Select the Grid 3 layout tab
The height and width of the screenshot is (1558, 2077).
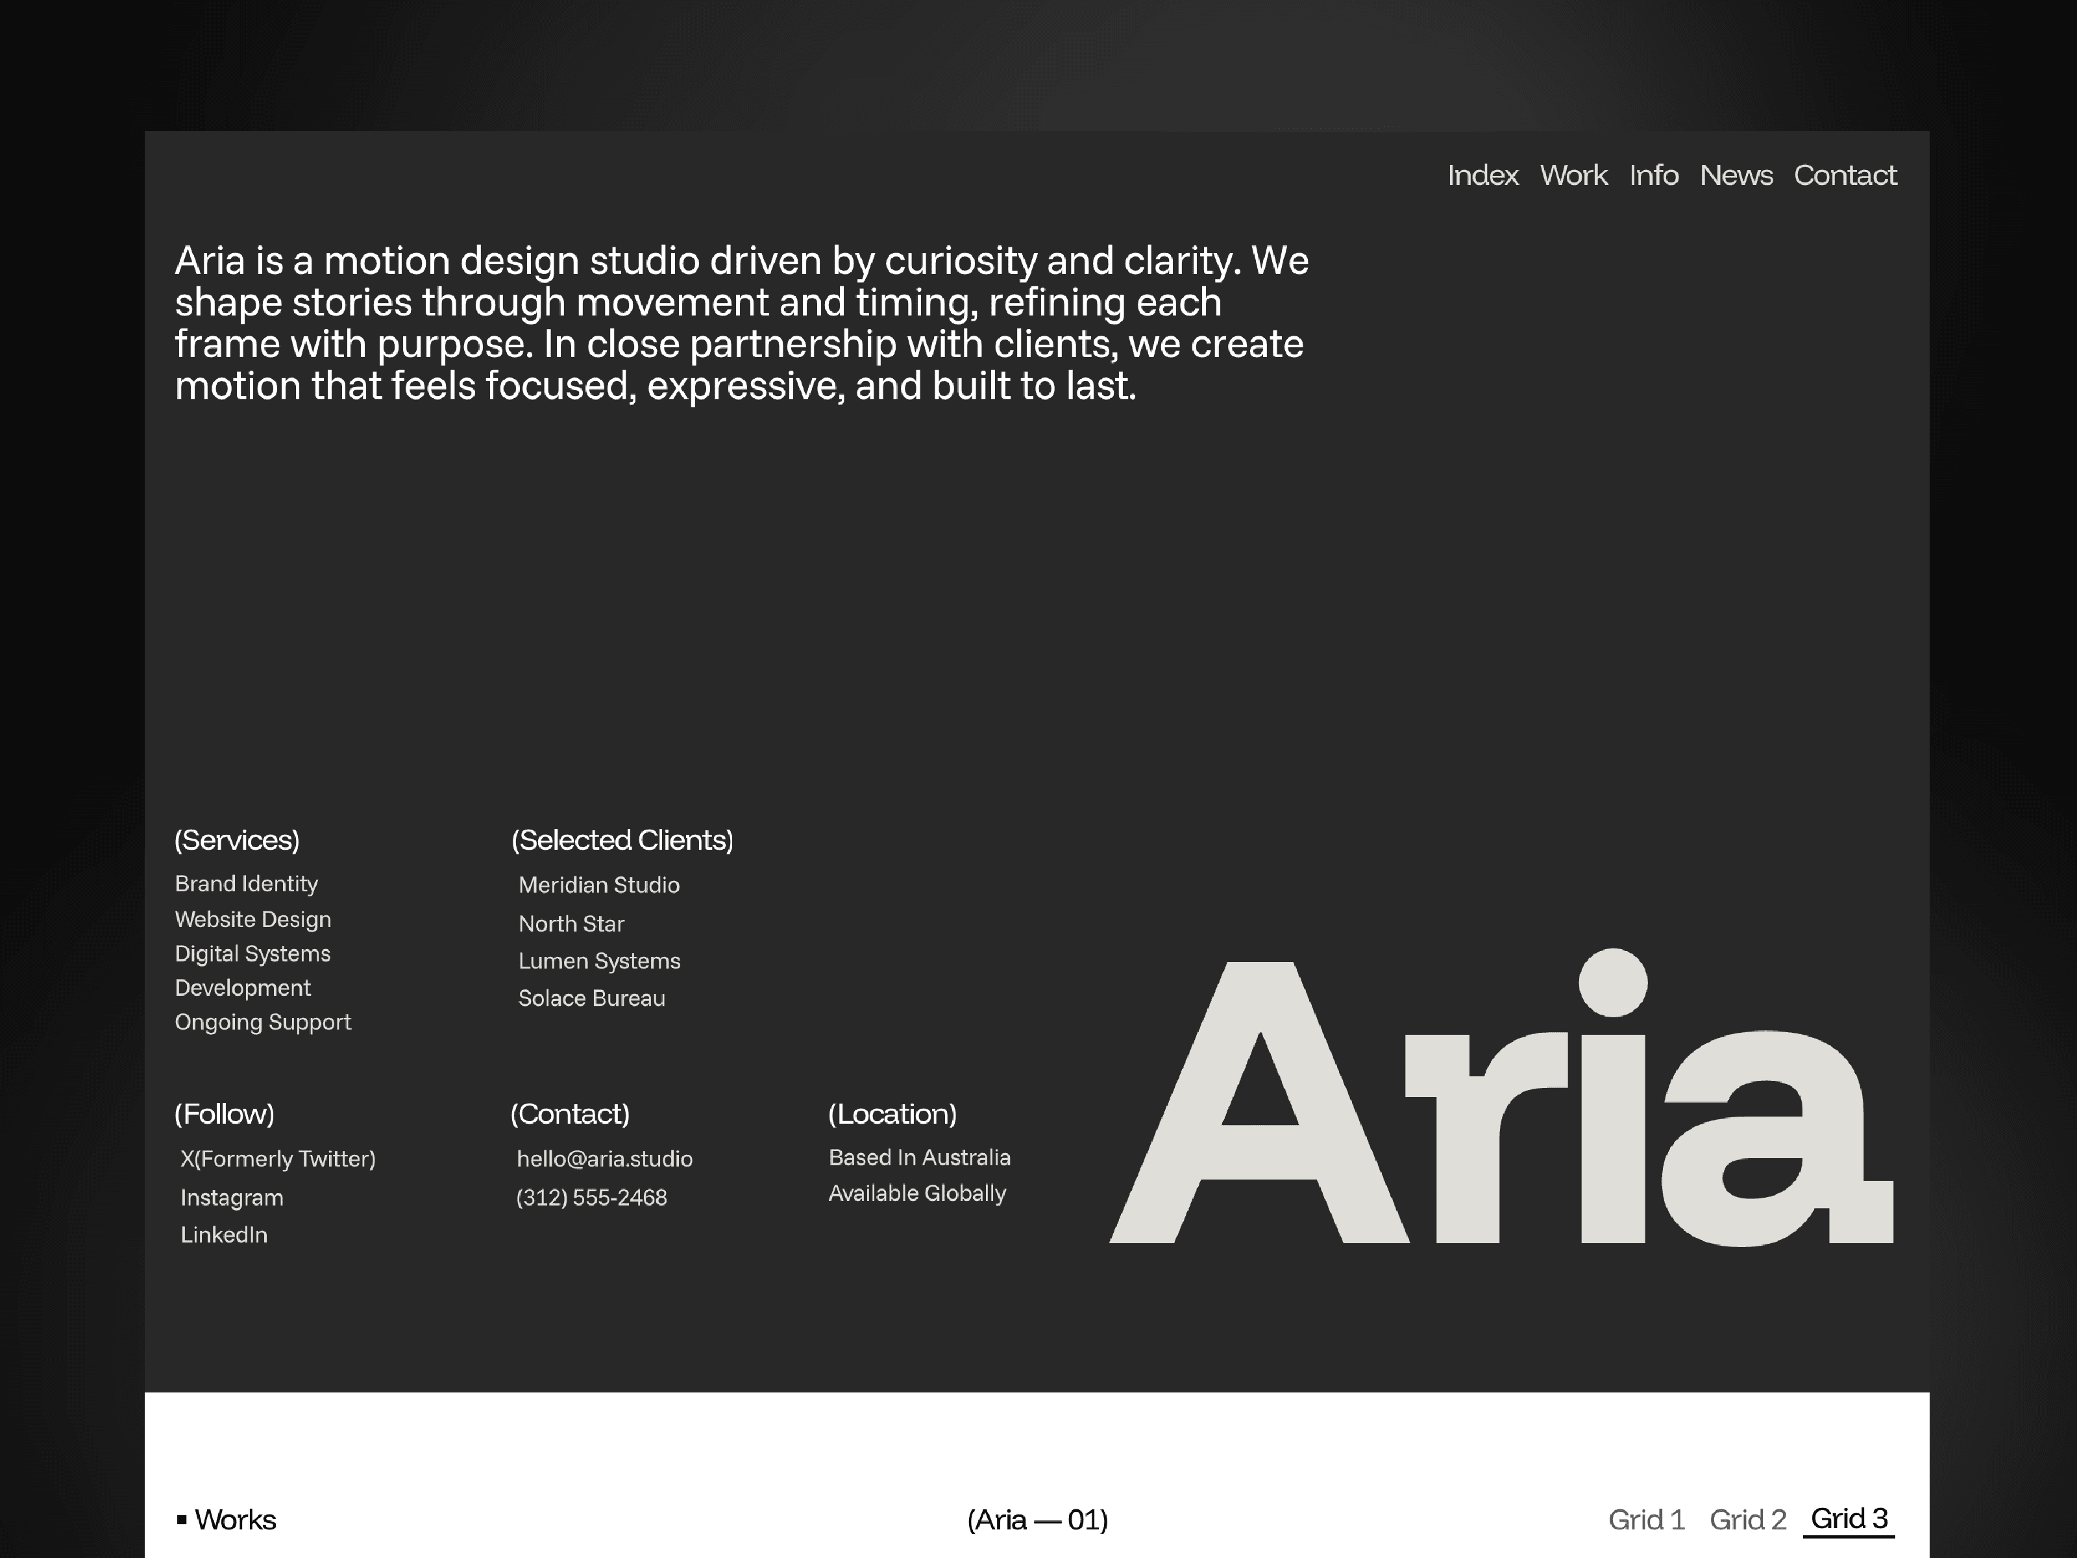tap(1849, 1518)
